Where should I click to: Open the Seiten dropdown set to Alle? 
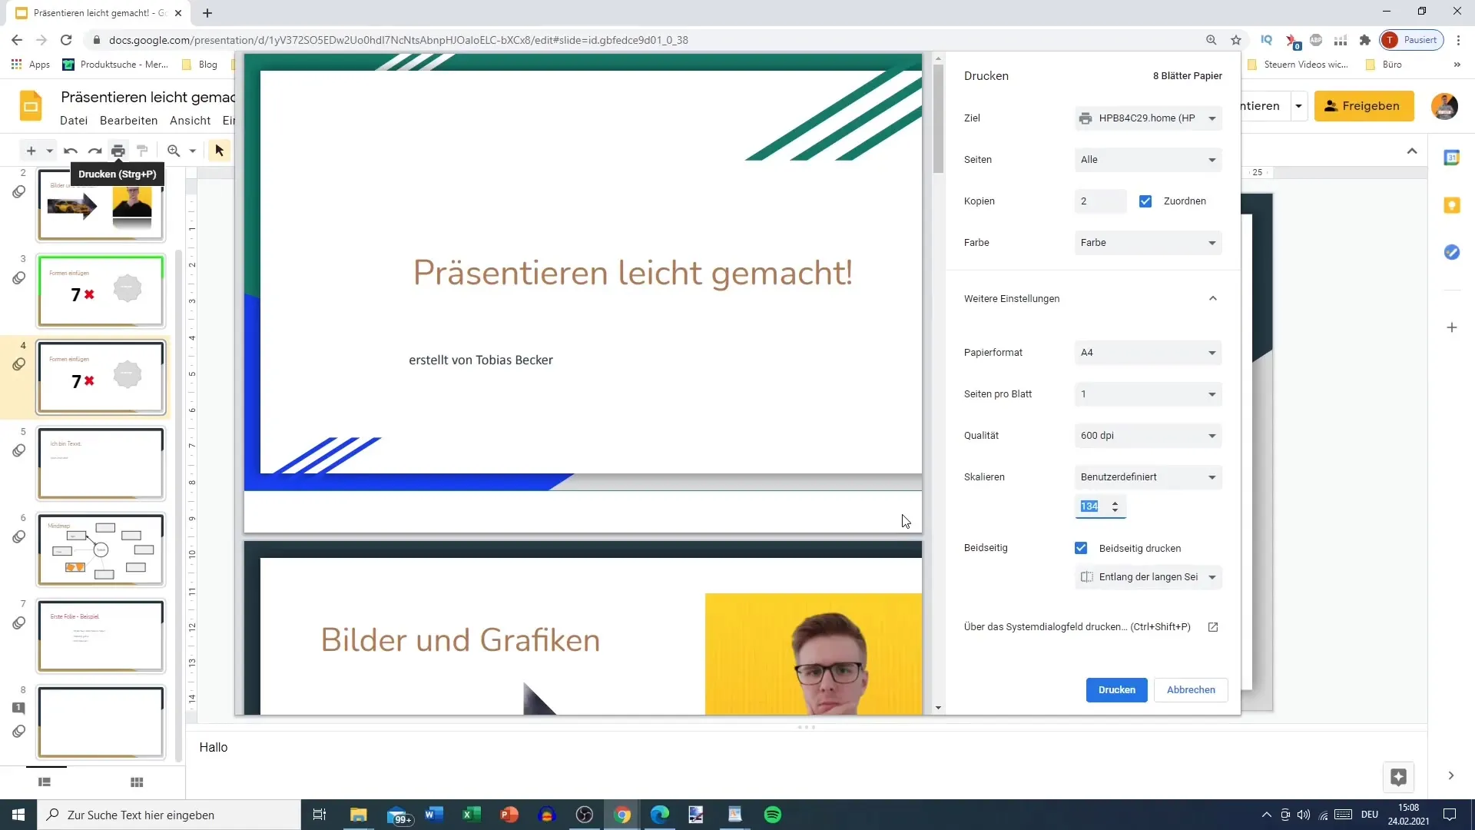(x=1149, y=160)
